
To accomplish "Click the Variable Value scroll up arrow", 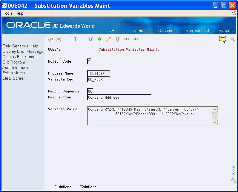I will [215, 109].
